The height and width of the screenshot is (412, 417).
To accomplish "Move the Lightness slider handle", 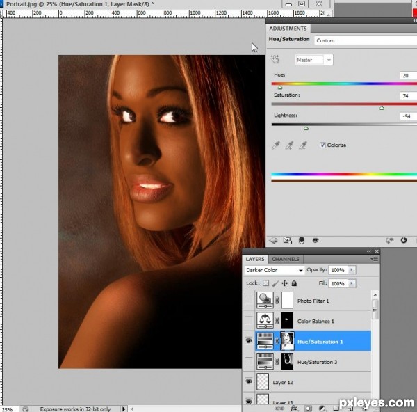I will coord(306,128).
